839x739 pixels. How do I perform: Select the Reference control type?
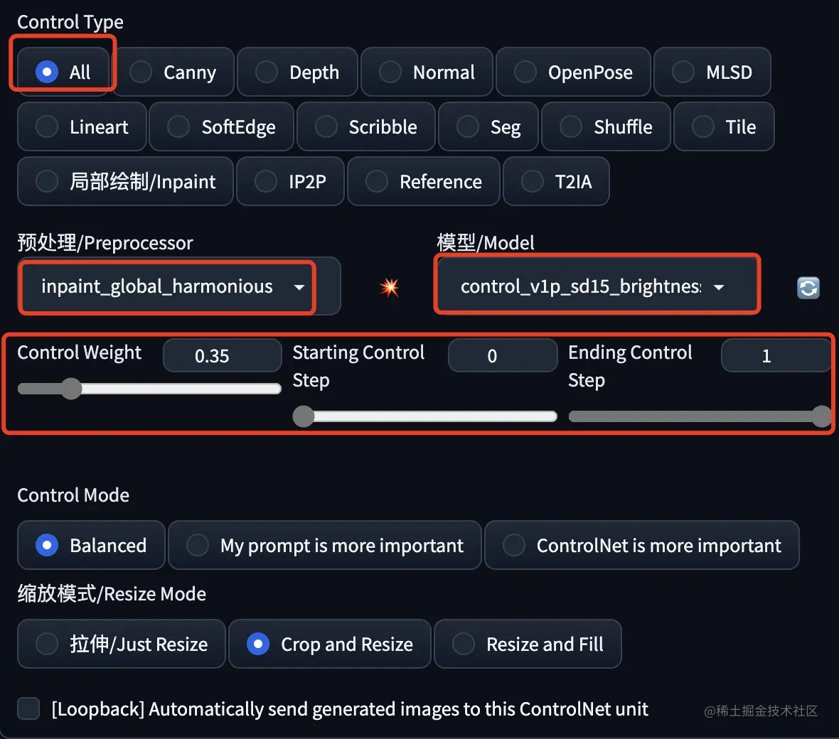424,181
